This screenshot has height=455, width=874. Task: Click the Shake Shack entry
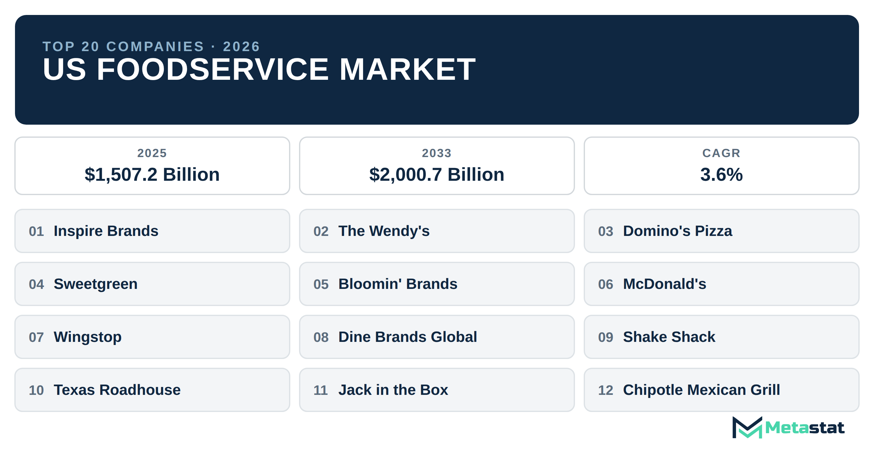tap(721, 337)
